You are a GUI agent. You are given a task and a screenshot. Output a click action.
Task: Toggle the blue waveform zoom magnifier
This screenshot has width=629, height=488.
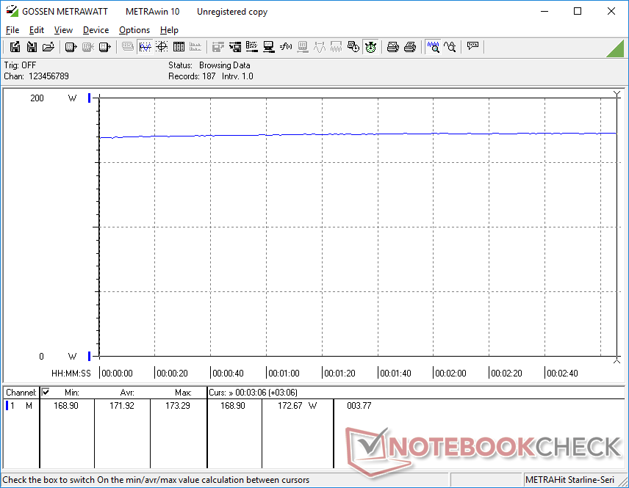[x=434, y=47]
